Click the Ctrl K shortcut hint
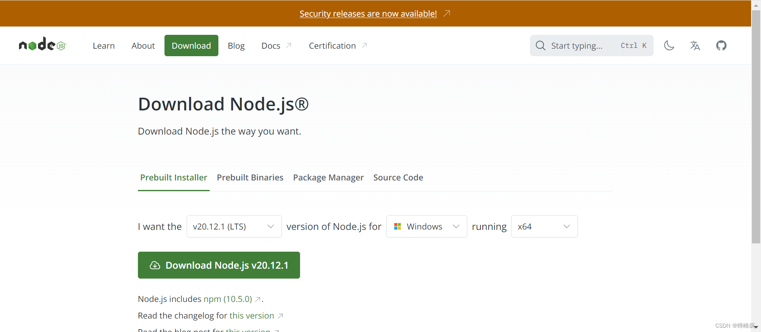Image resolution: width=761 pixels, height=332 pixels. click(633, 46)
